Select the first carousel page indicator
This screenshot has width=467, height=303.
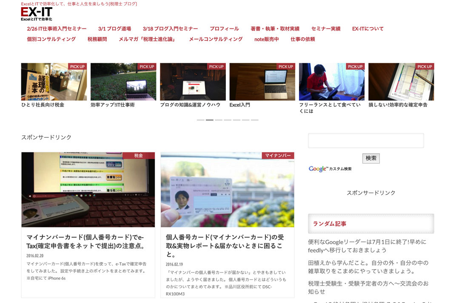pos(200,120)
